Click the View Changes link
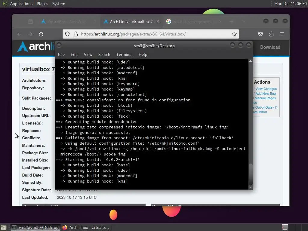Image resolution: width=308 pixels, height=231 pixels. (266, 89)
